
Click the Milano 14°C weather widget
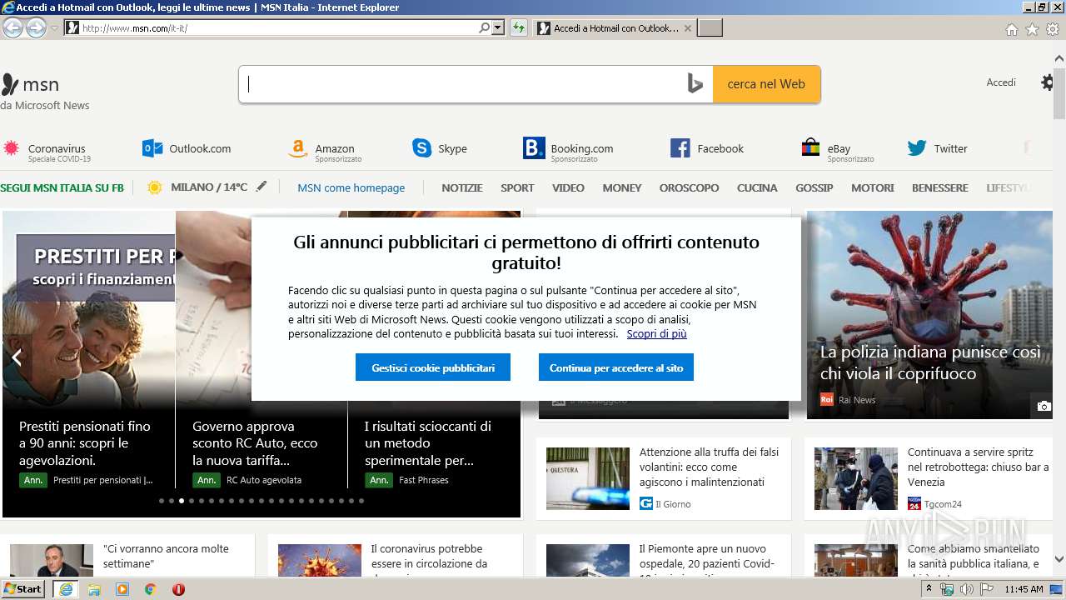(x=197, y=187)
